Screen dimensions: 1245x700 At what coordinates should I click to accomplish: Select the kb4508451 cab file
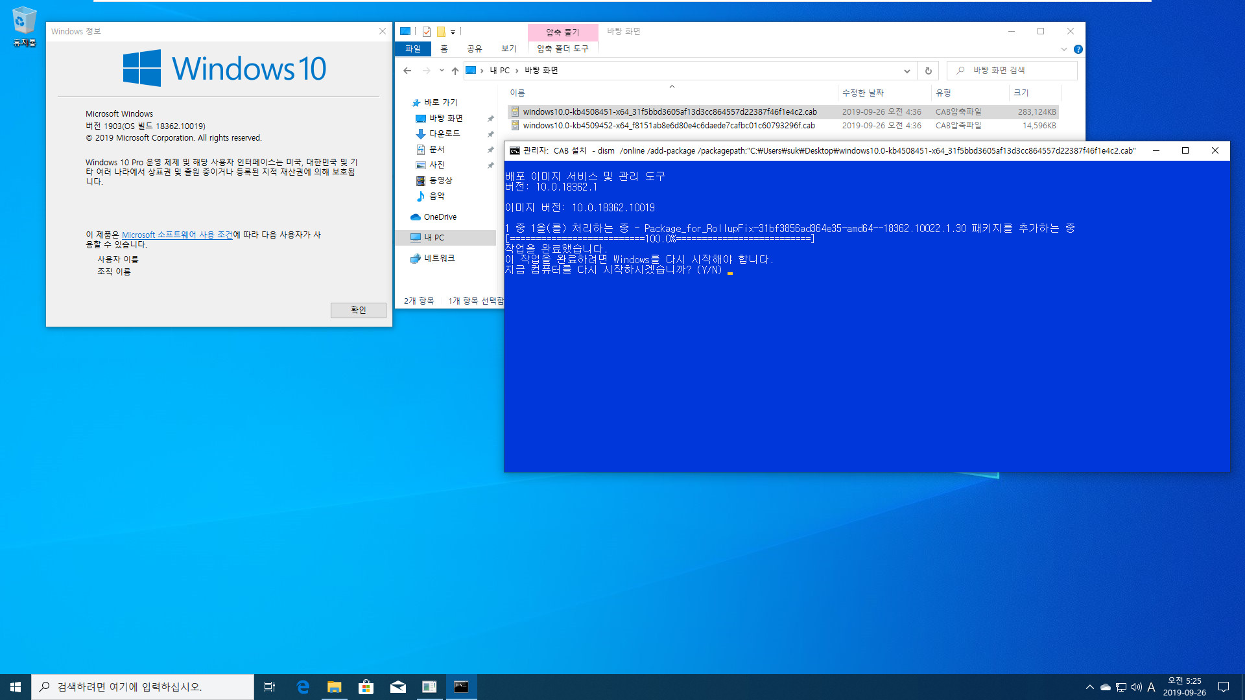(x=783, y=112)
